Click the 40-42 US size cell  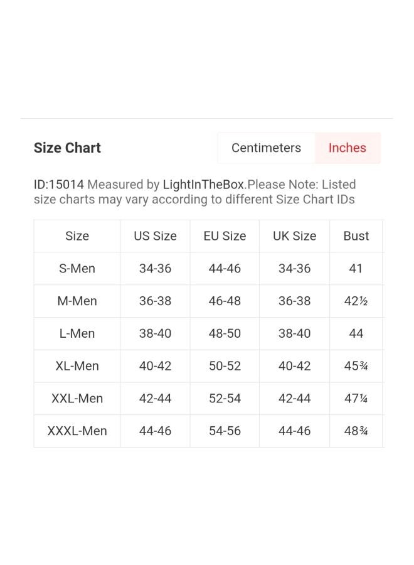click(155, 366)
